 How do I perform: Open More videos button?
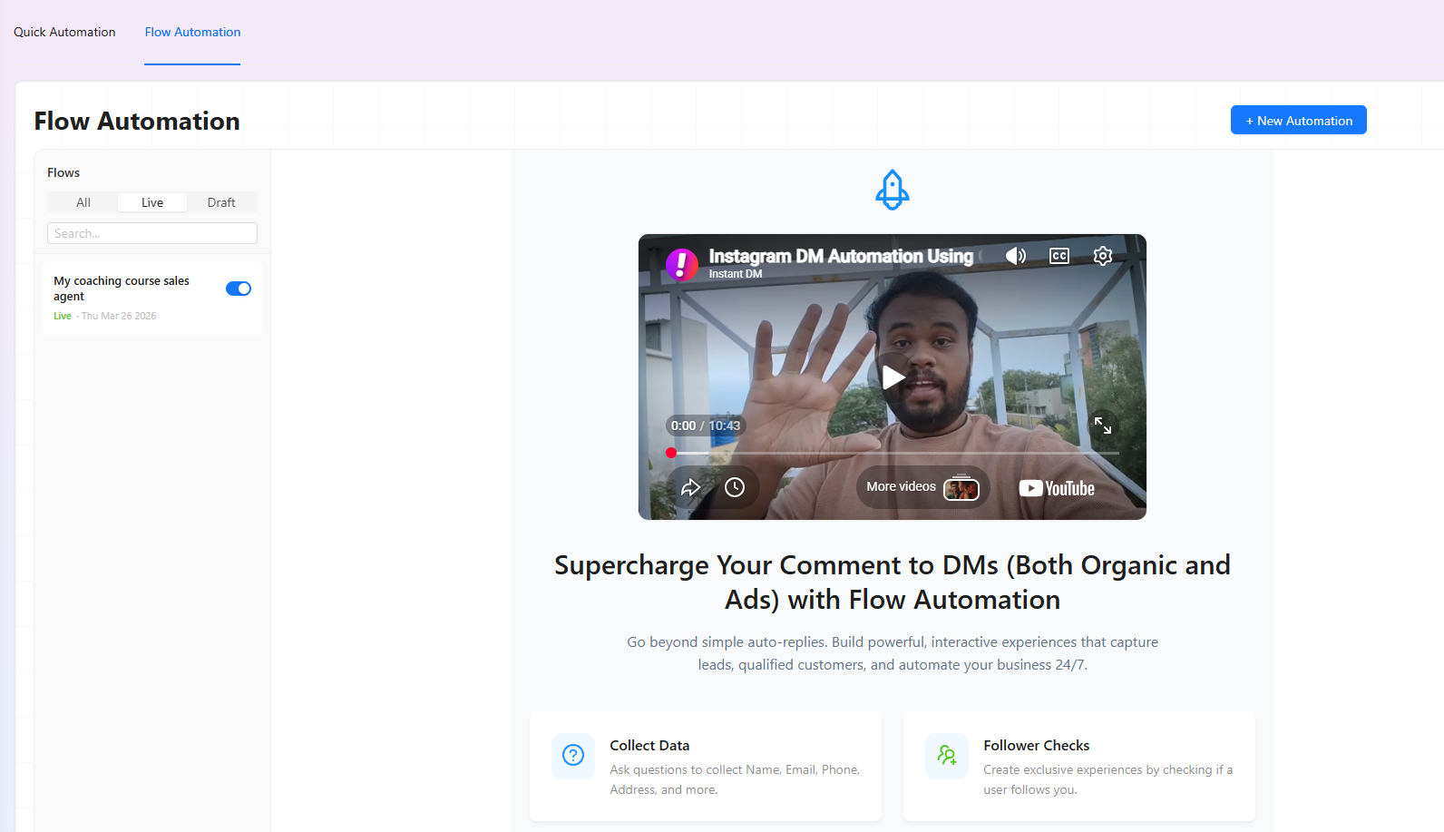coord(922,487)
